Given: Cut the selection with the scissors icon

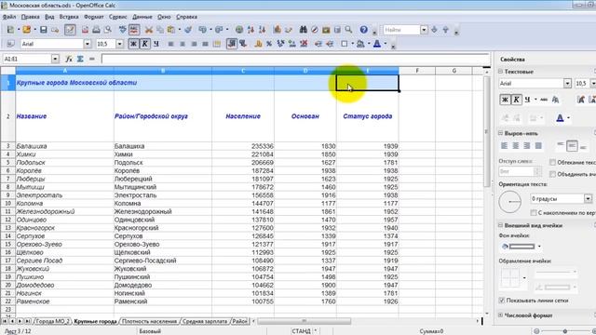Looking at the screenshot, I should tap(149, 30).
